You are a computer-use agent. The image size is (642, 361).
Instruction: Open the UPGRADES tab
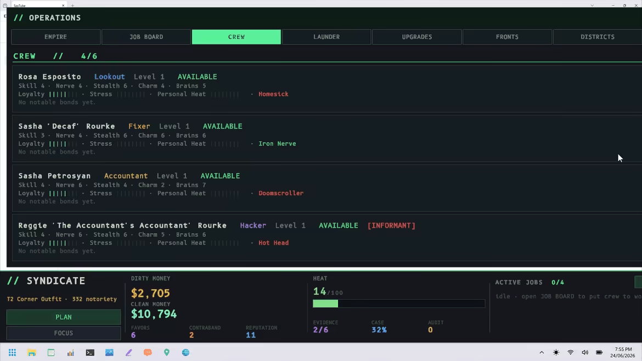pyautogui.click(x=417, y=37)
